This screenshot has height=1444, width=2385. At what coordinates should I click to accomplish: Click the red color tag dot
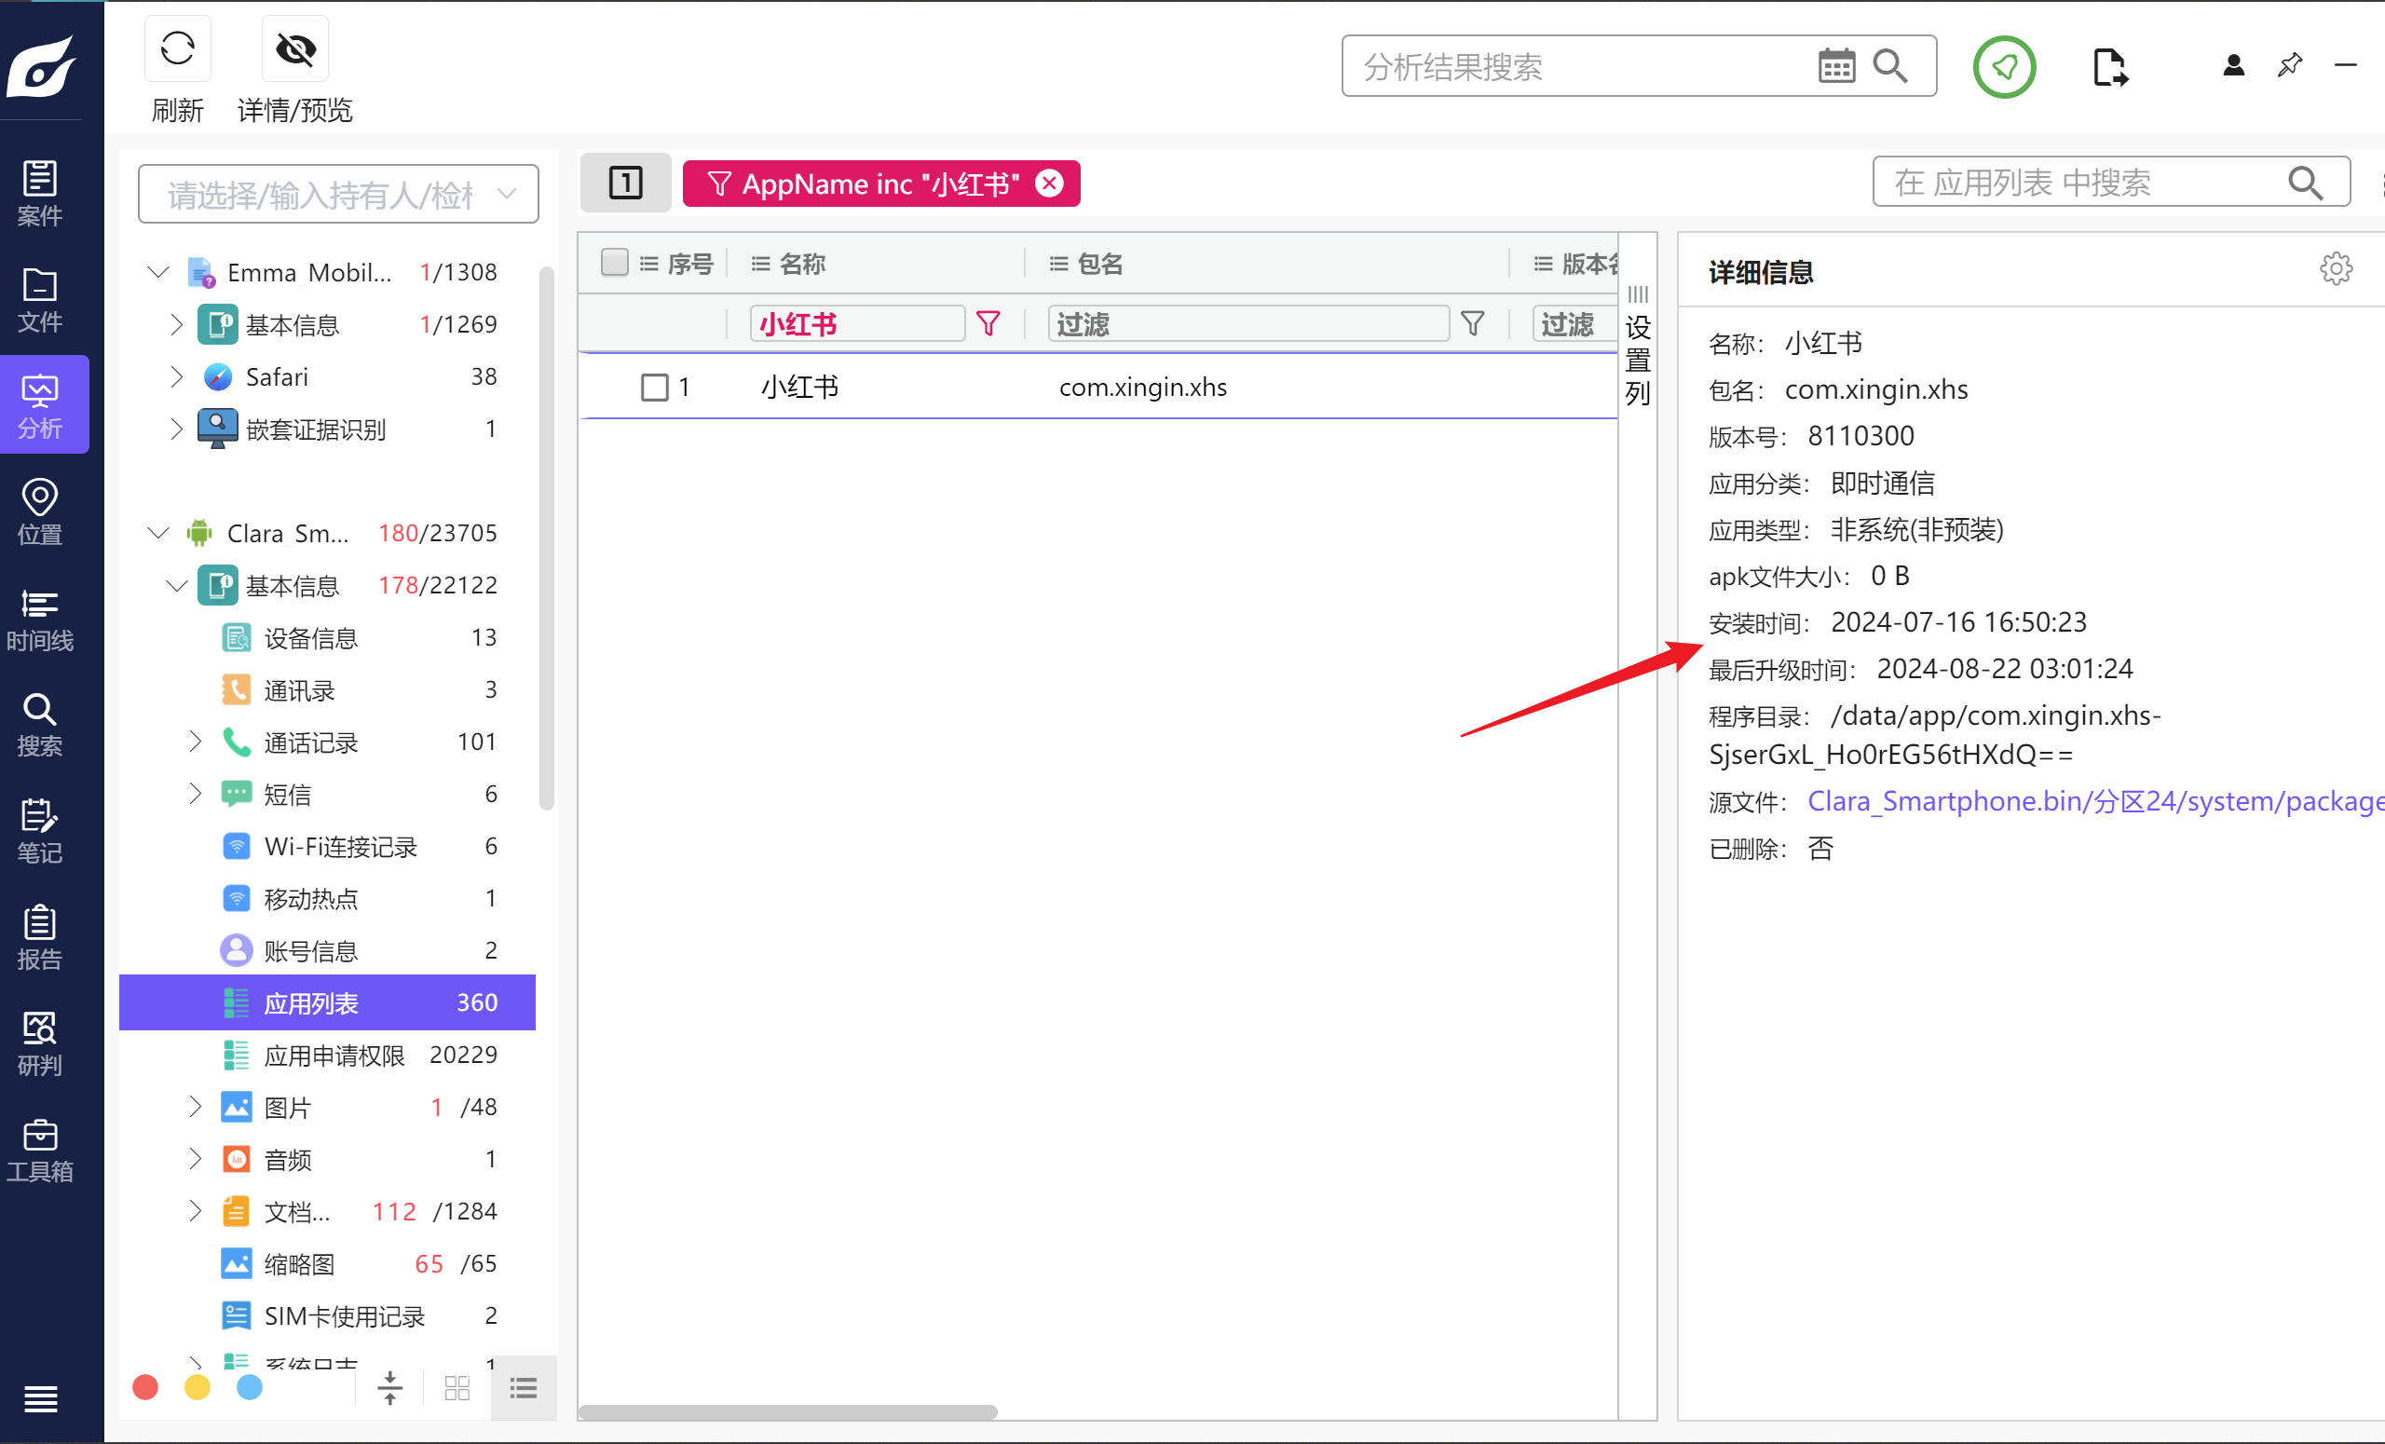click(x=146, y=1387)
